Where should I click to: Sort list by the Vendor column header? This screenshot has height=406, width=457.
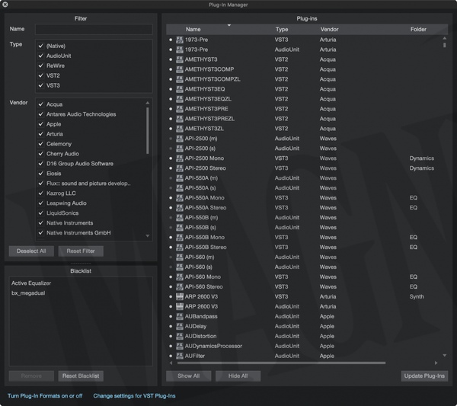coord(329,30)
